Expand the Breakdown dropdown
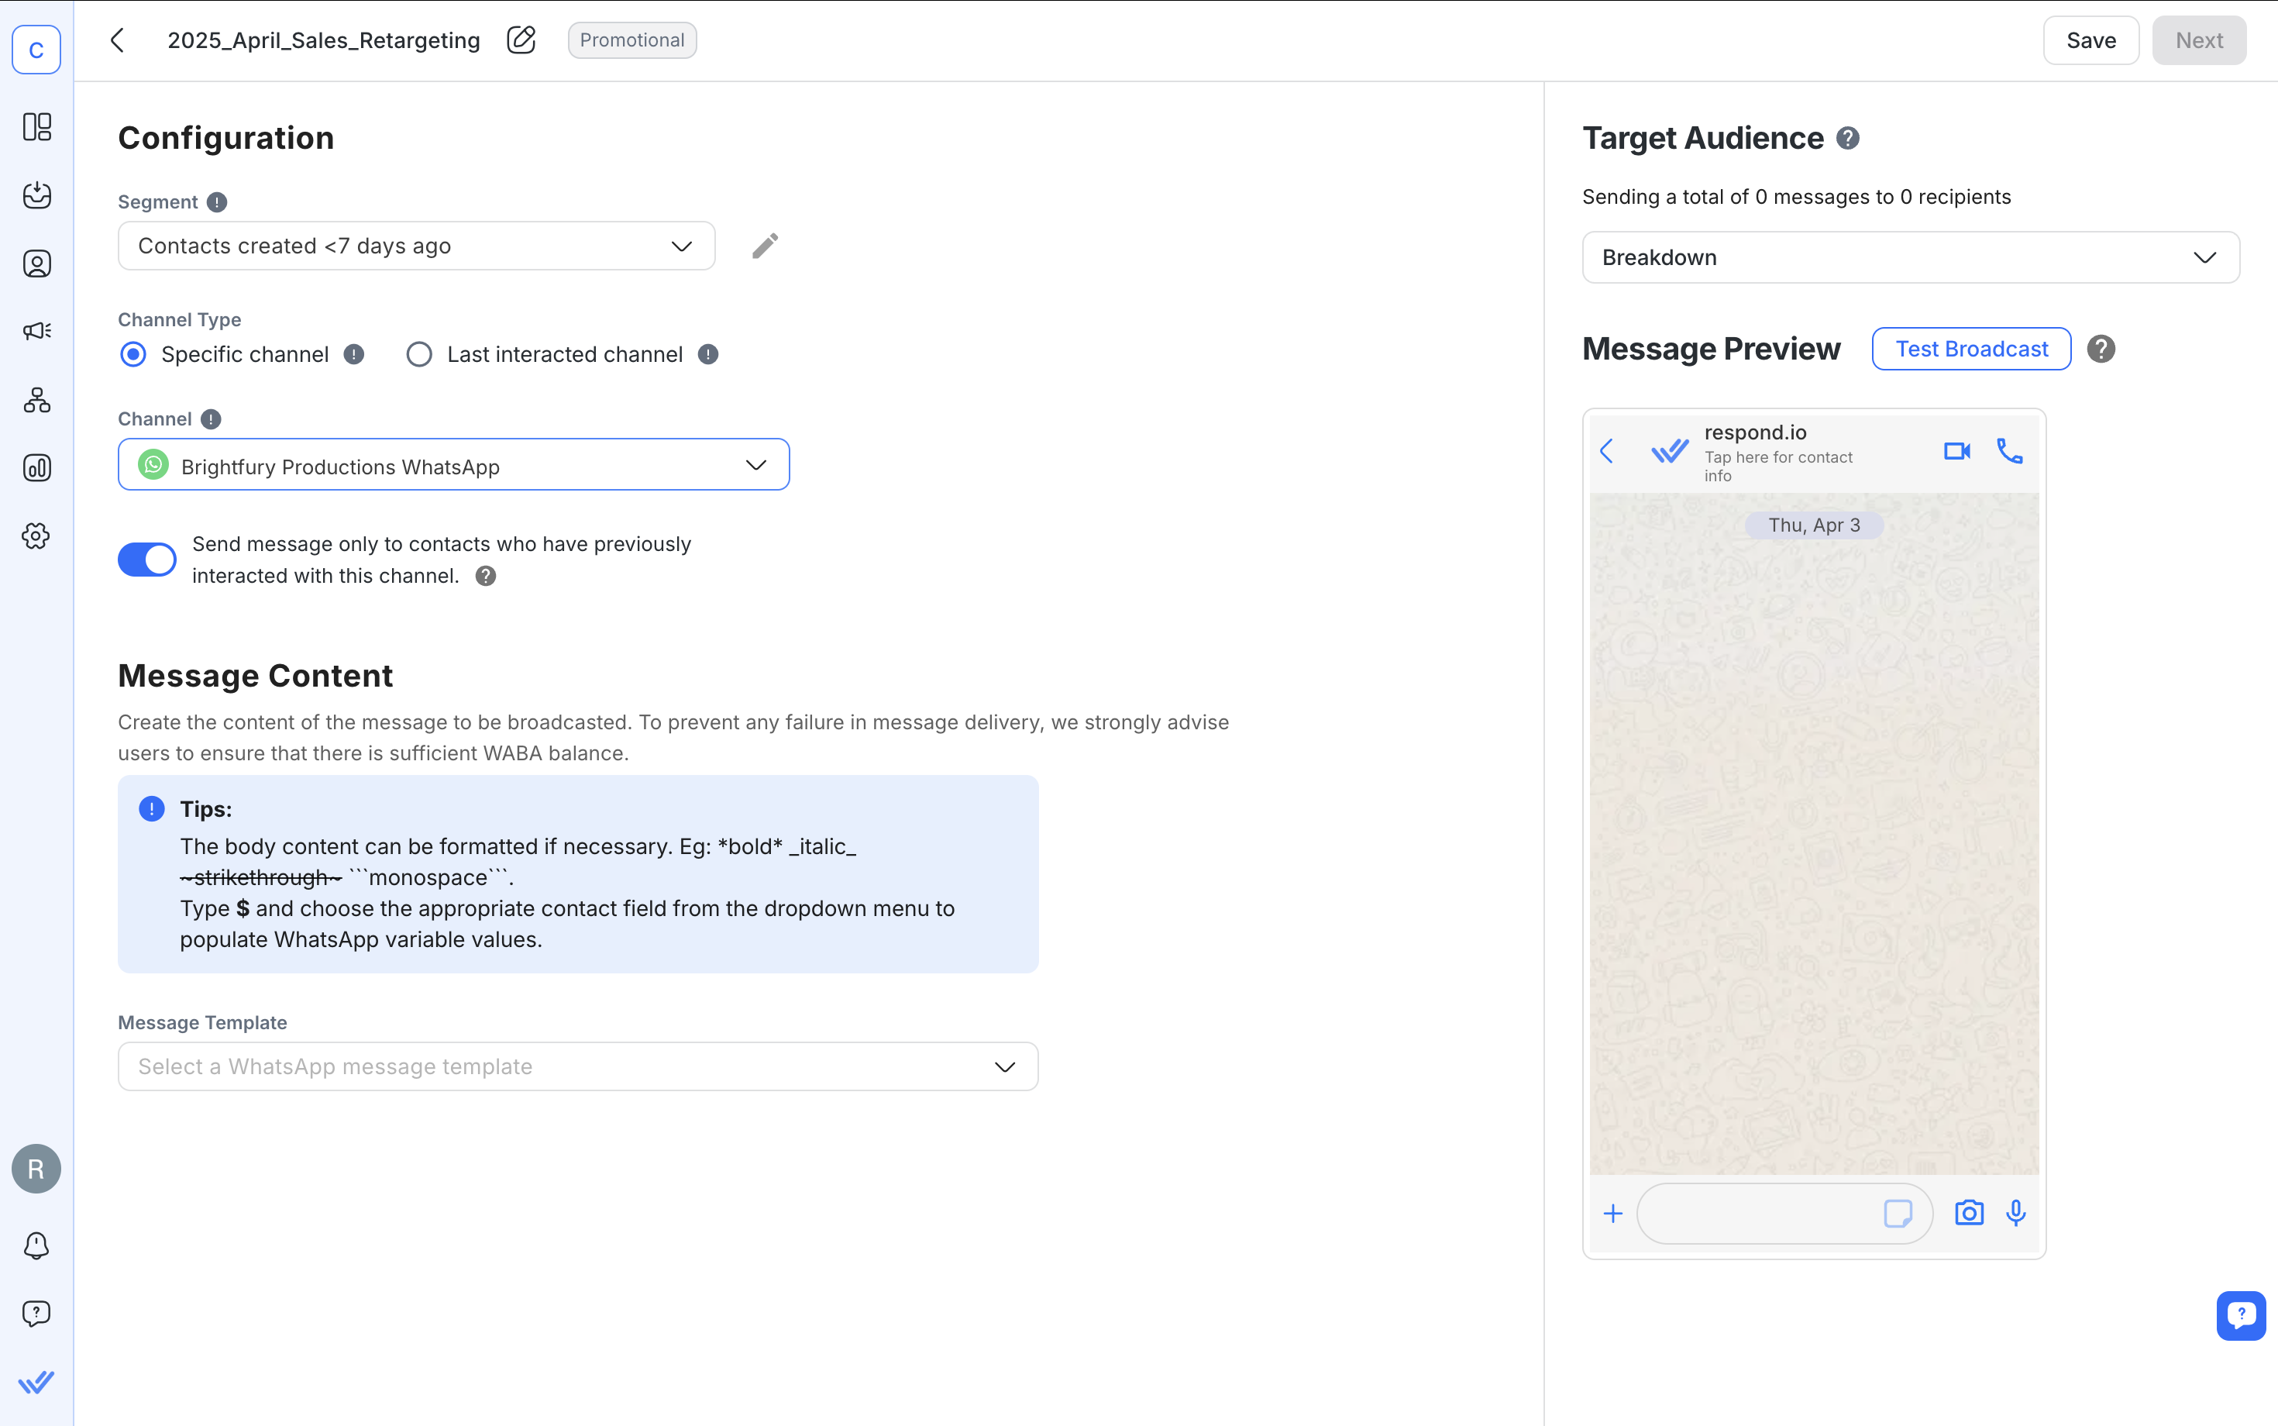The image size is (2278, 1426). tap(1910, 257)
